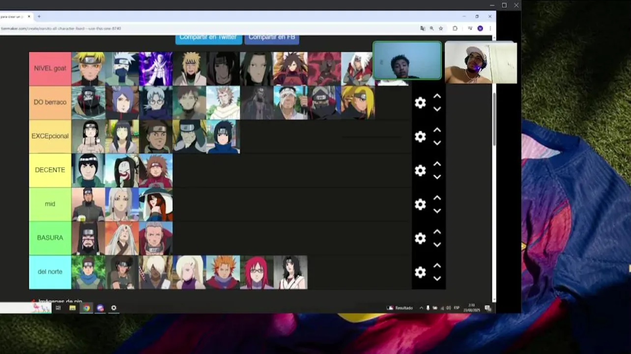Viewport: 631px width, 354px height.
Task: Select the video participant wearing a cap
Action: pos(481,63)
